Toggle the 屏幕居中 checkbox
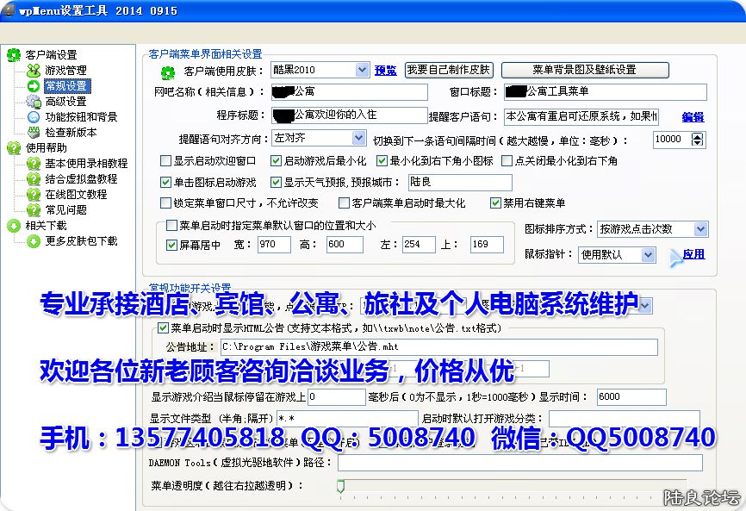 (x=171, y=245)
